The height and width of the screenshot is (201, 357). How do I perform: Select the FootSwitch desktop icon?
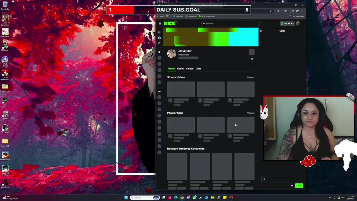click(x=5, y=33)
